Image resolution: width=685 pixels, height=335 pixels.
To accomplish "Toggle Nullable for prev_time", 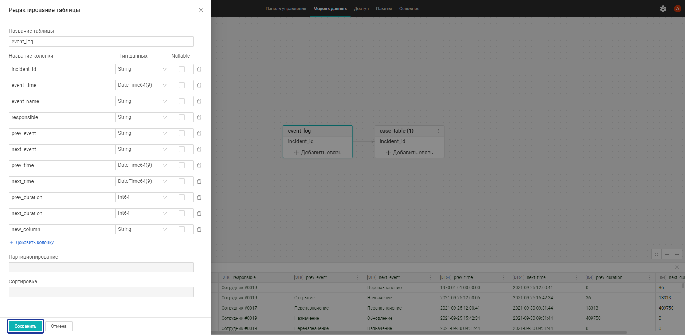I will [x=182, y=165].
